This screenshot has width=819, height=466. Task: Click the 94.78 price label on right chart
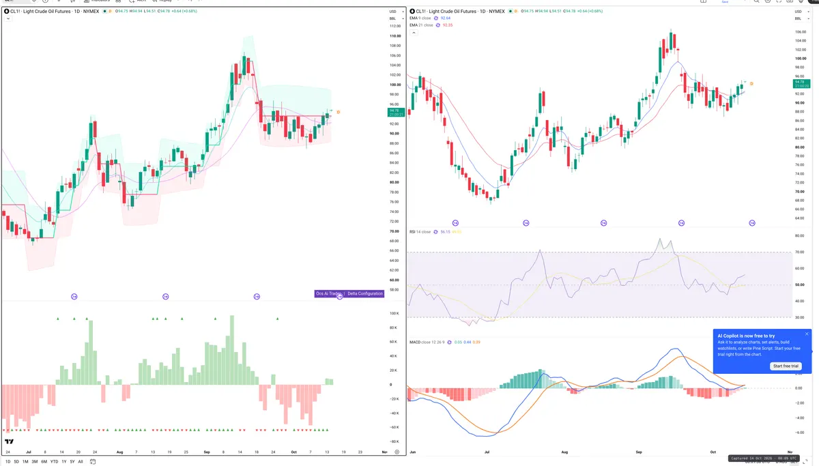(x=801, y=84)
